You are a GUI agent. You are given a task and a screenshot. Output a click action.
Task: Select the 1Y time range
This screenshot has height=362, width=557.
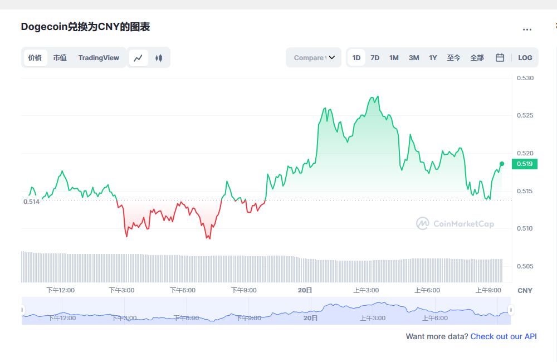[x=433, y=58]
